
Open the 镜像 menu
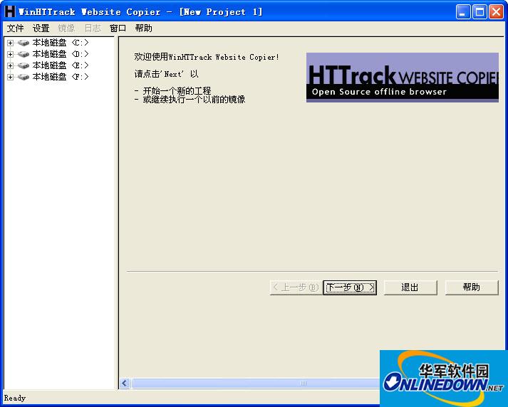click(x=66, y=28)
